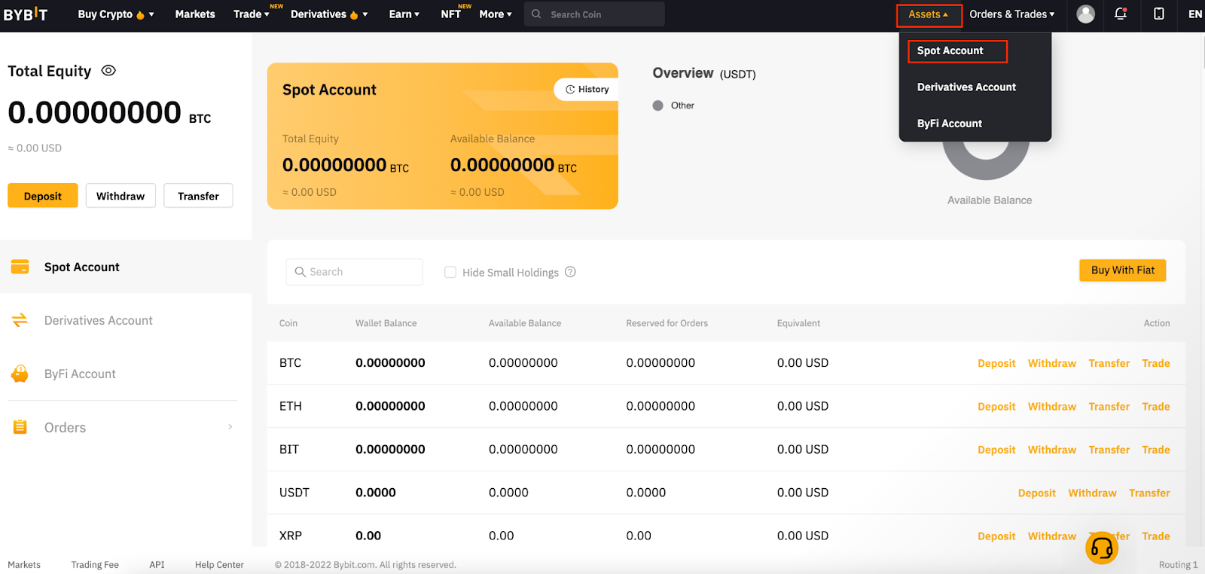Switch language with EN selector

pos(1195,14)
